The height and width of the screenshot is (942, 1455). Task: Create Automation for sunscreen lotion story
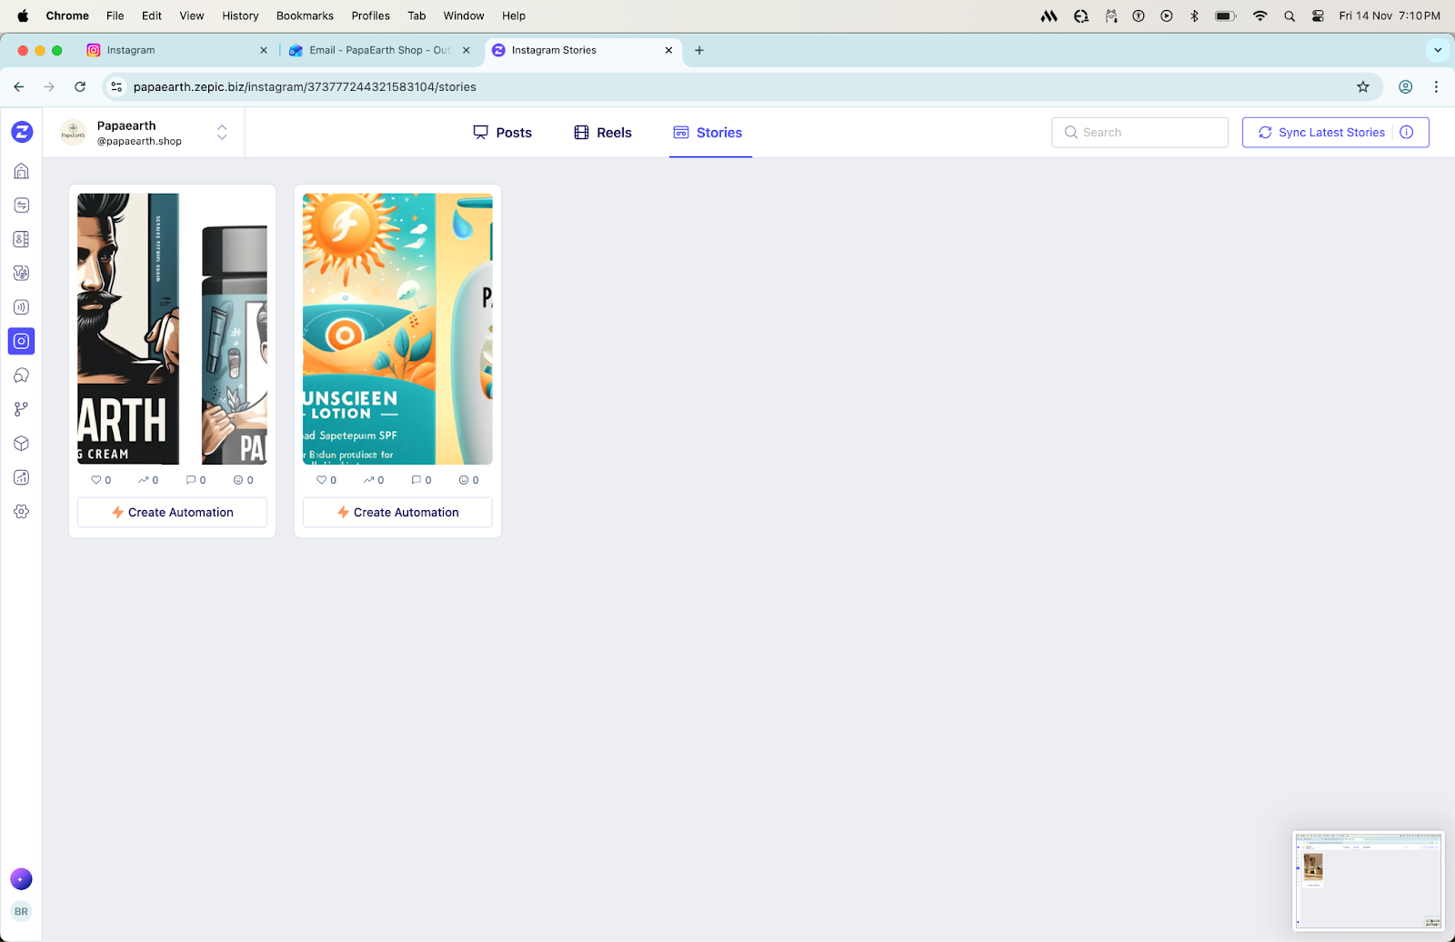coord(397,513)
